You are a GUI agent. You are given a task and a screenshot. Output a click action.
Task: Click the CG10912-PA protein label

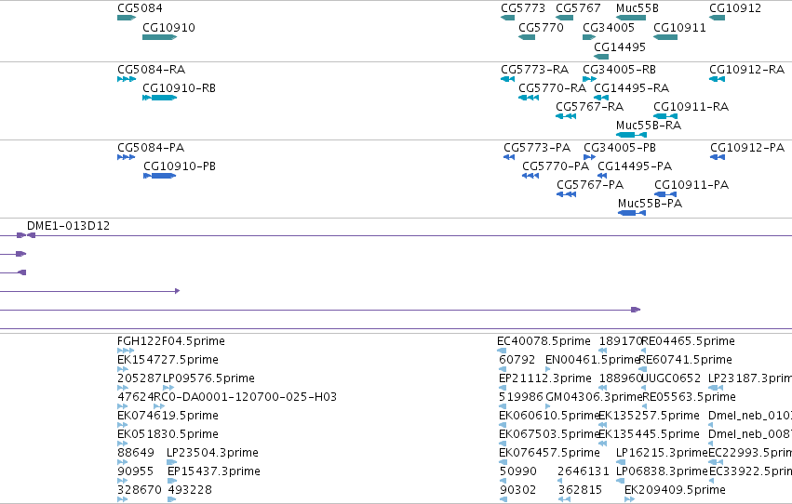tap(747, 148)
